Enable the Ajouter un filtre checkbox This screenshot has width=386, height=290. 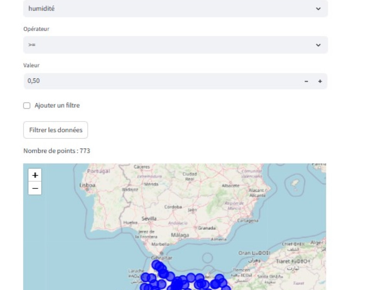point(27,106)
